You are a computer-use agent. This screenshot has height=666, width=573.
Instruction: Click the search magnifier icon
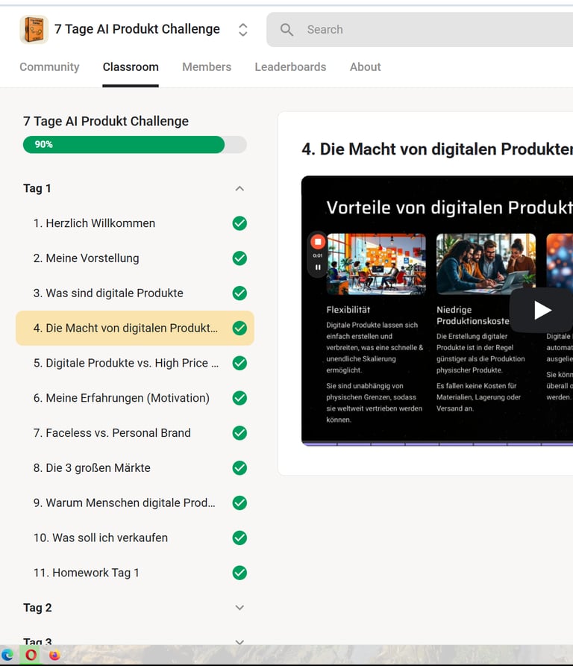[x=286, y=29]
